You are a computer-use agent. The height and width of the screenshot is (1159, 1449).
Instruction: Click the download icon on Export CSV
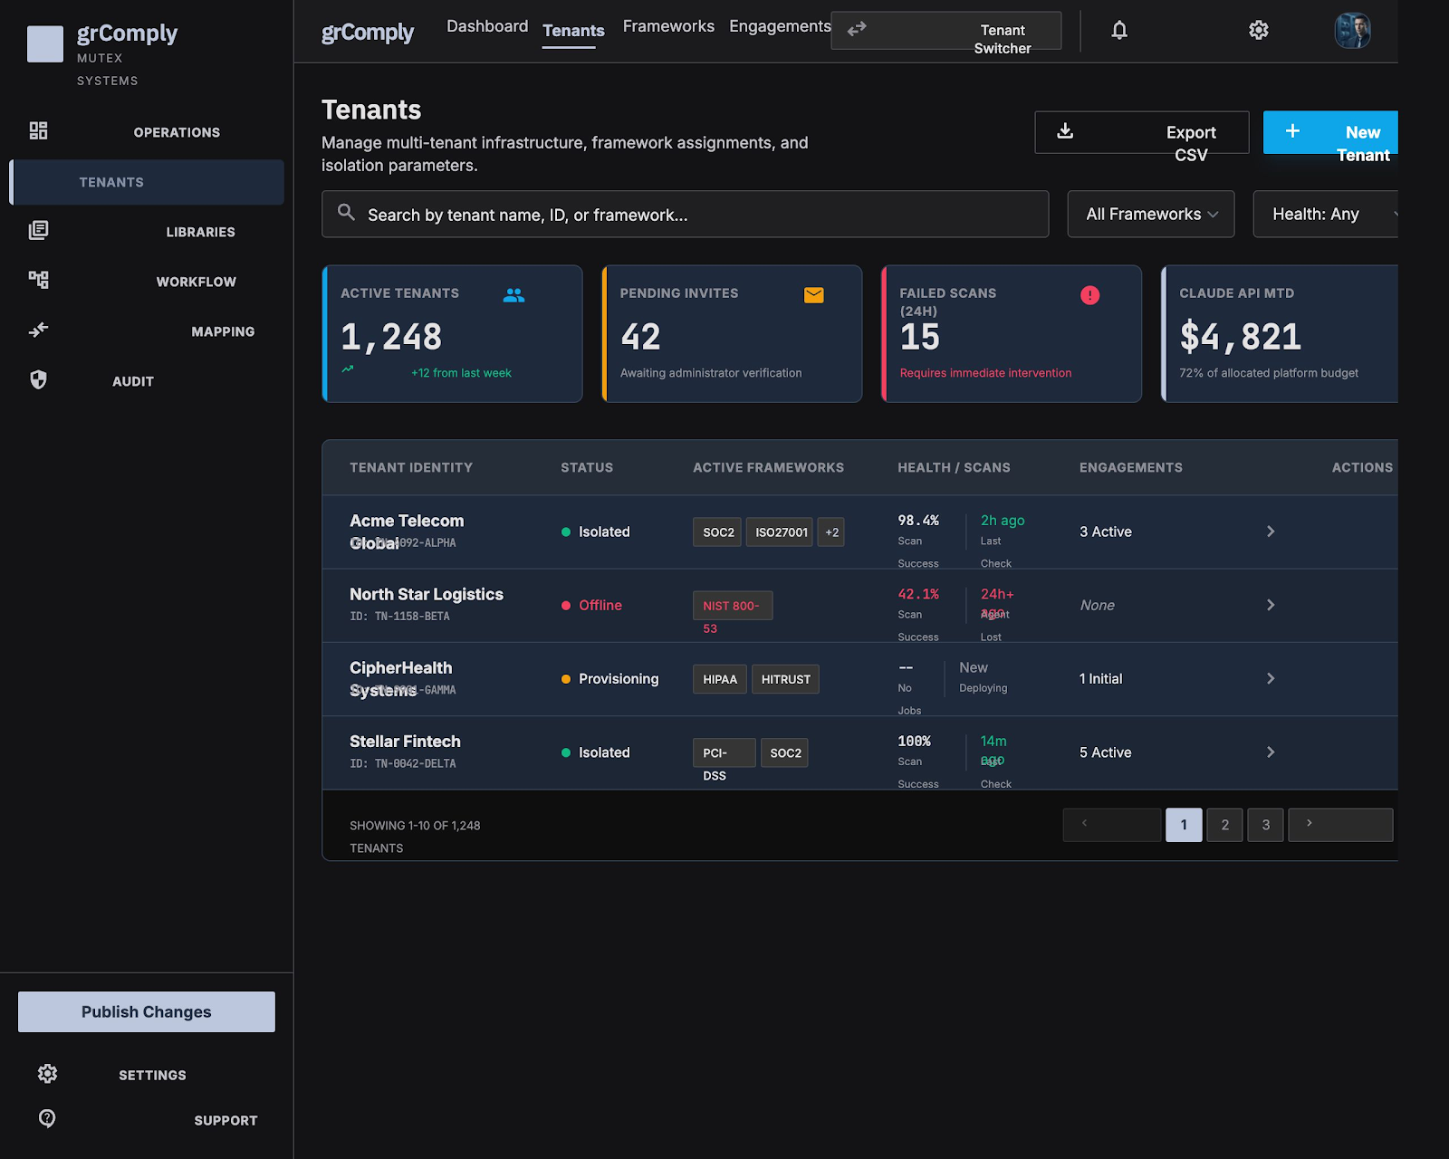pyautogui.click(x=1066, y=131)
